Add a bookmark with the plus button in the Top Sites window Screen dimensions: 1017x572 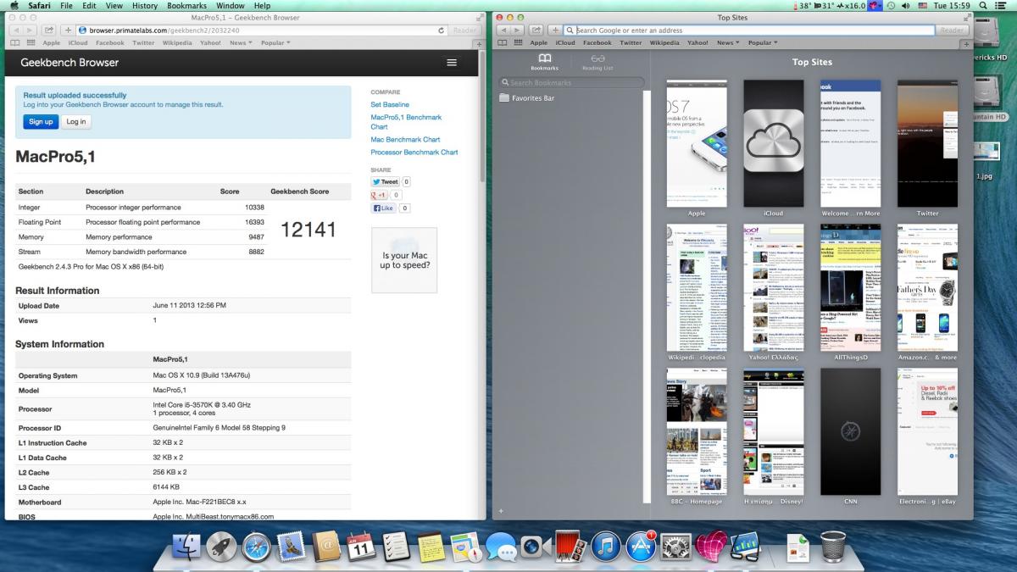(x=555, y=30)
